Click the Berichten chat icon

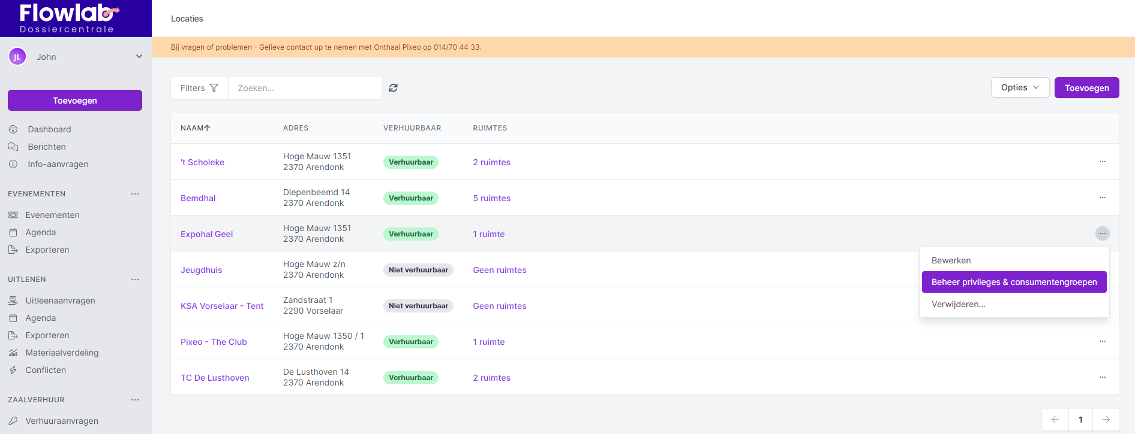point(13,147)
